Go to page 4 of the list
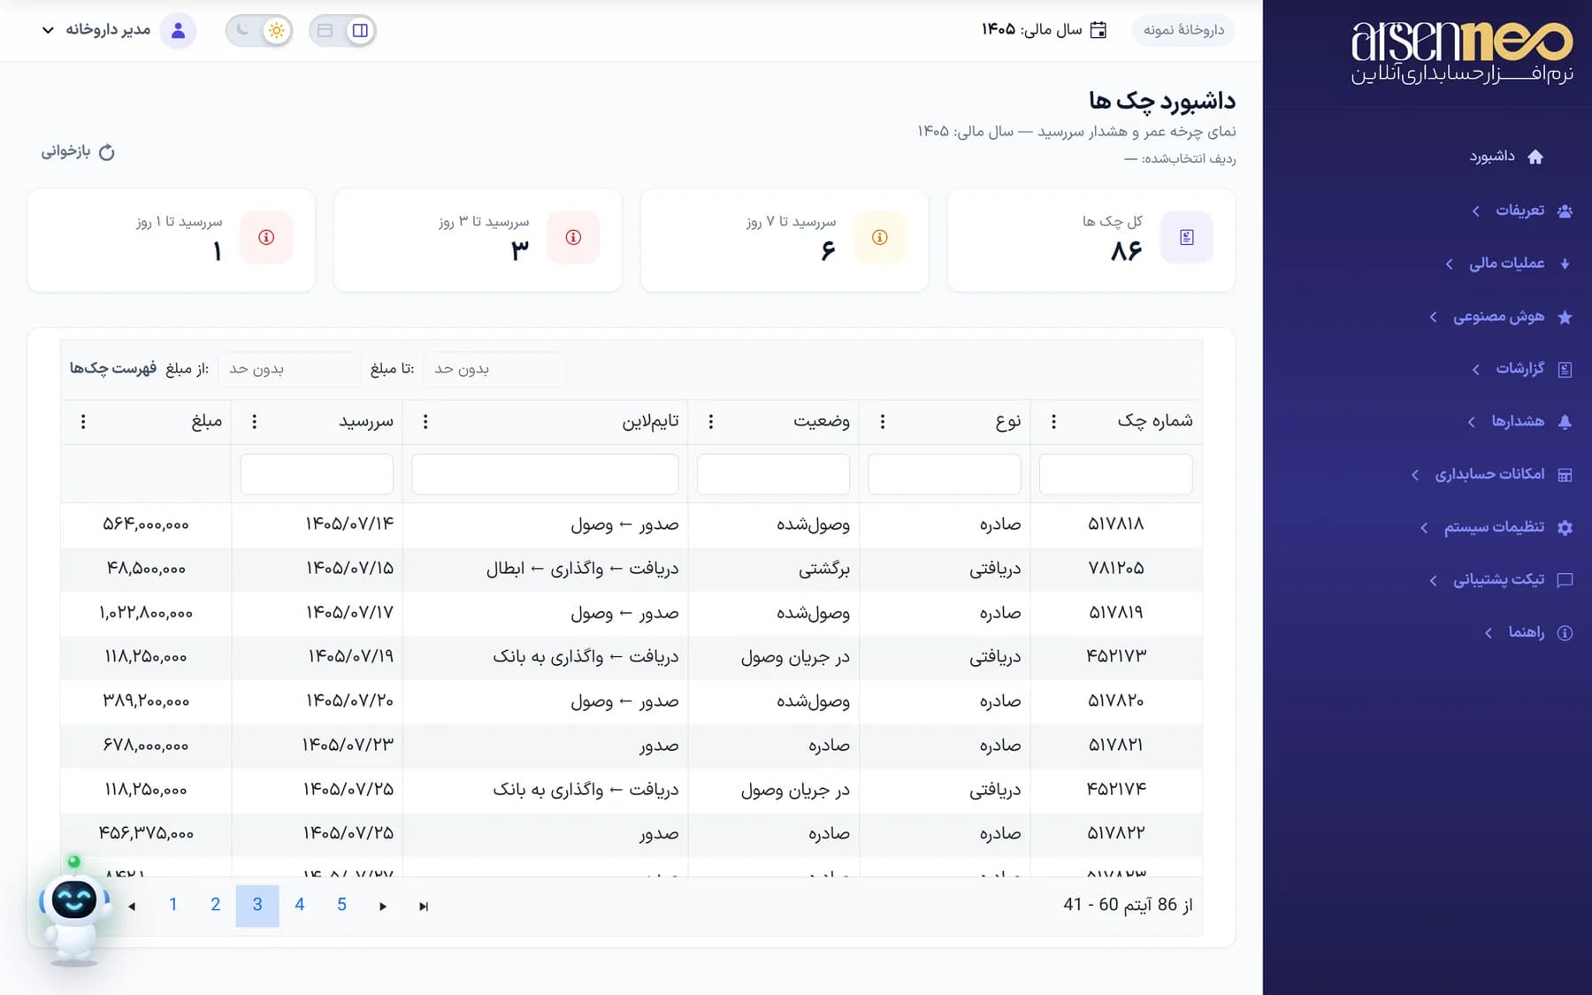The width and height of the screenshot is (1592, 995). [300, 905]
